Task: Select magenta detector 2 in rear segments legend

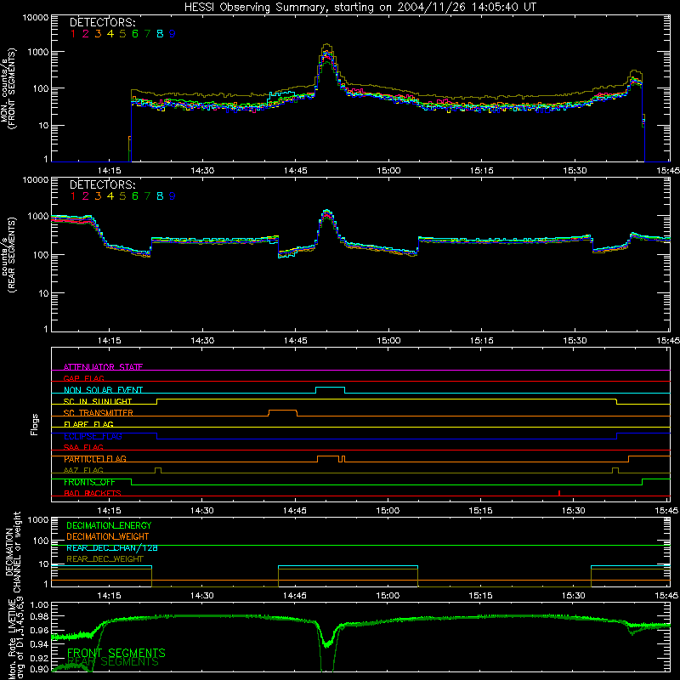Action: click(x=86, y=196)
